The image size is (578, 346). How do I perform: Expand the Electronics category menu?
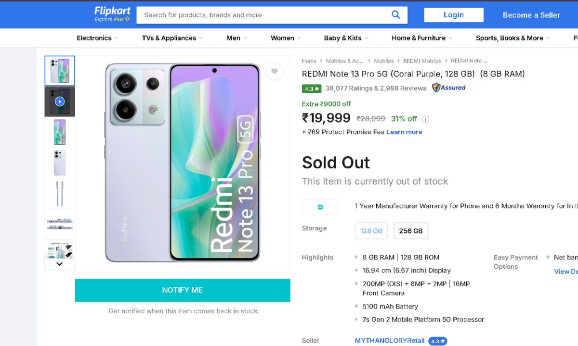coord(97,38)
